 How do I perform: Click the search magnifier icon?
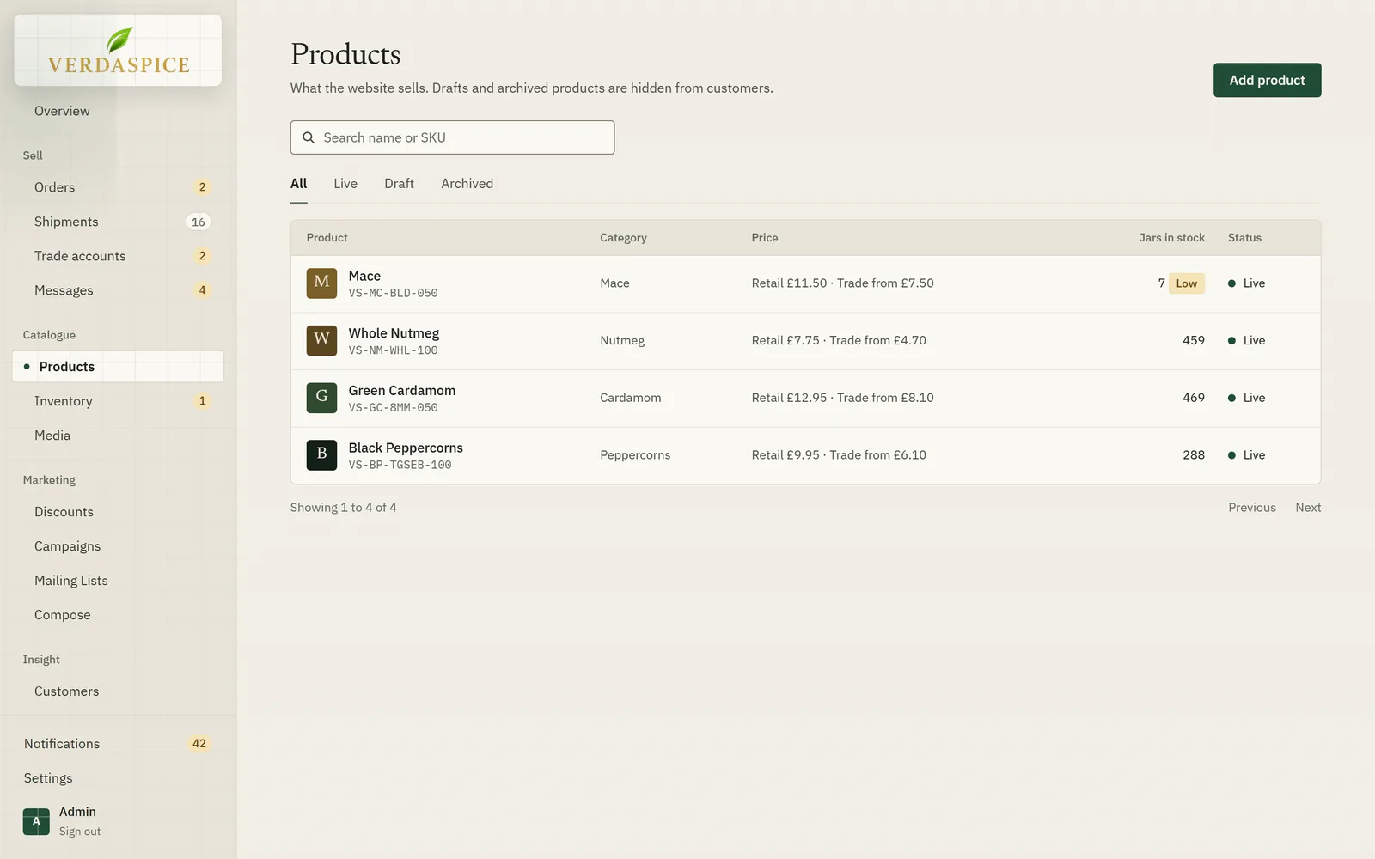(x=309, y=137)
